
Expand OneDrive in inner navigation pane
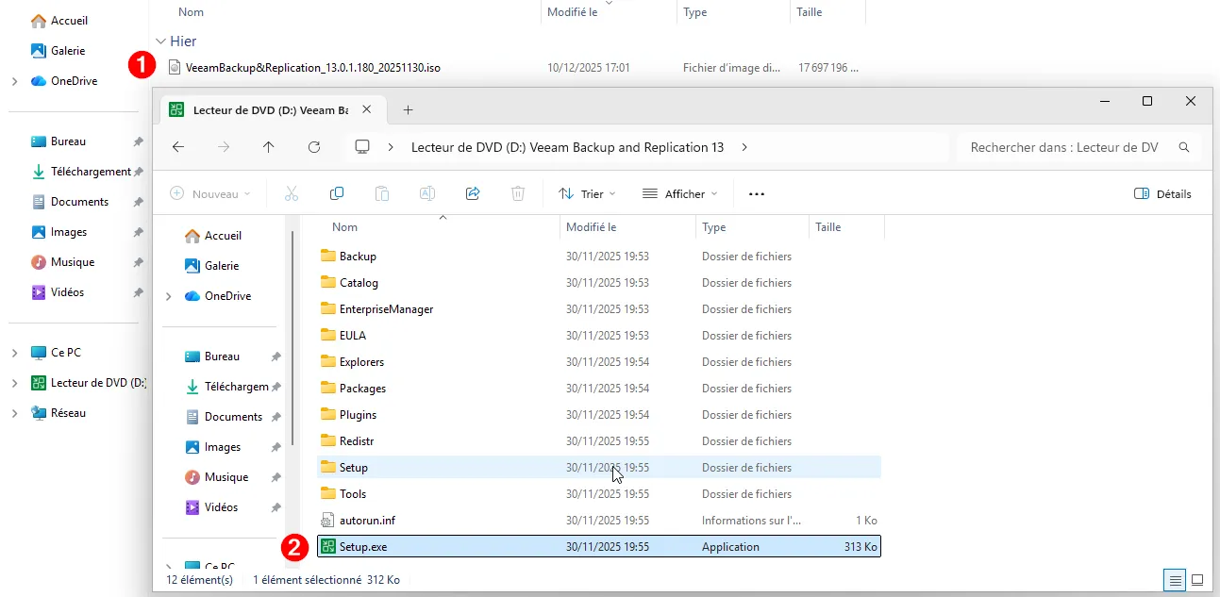(169, 296)
